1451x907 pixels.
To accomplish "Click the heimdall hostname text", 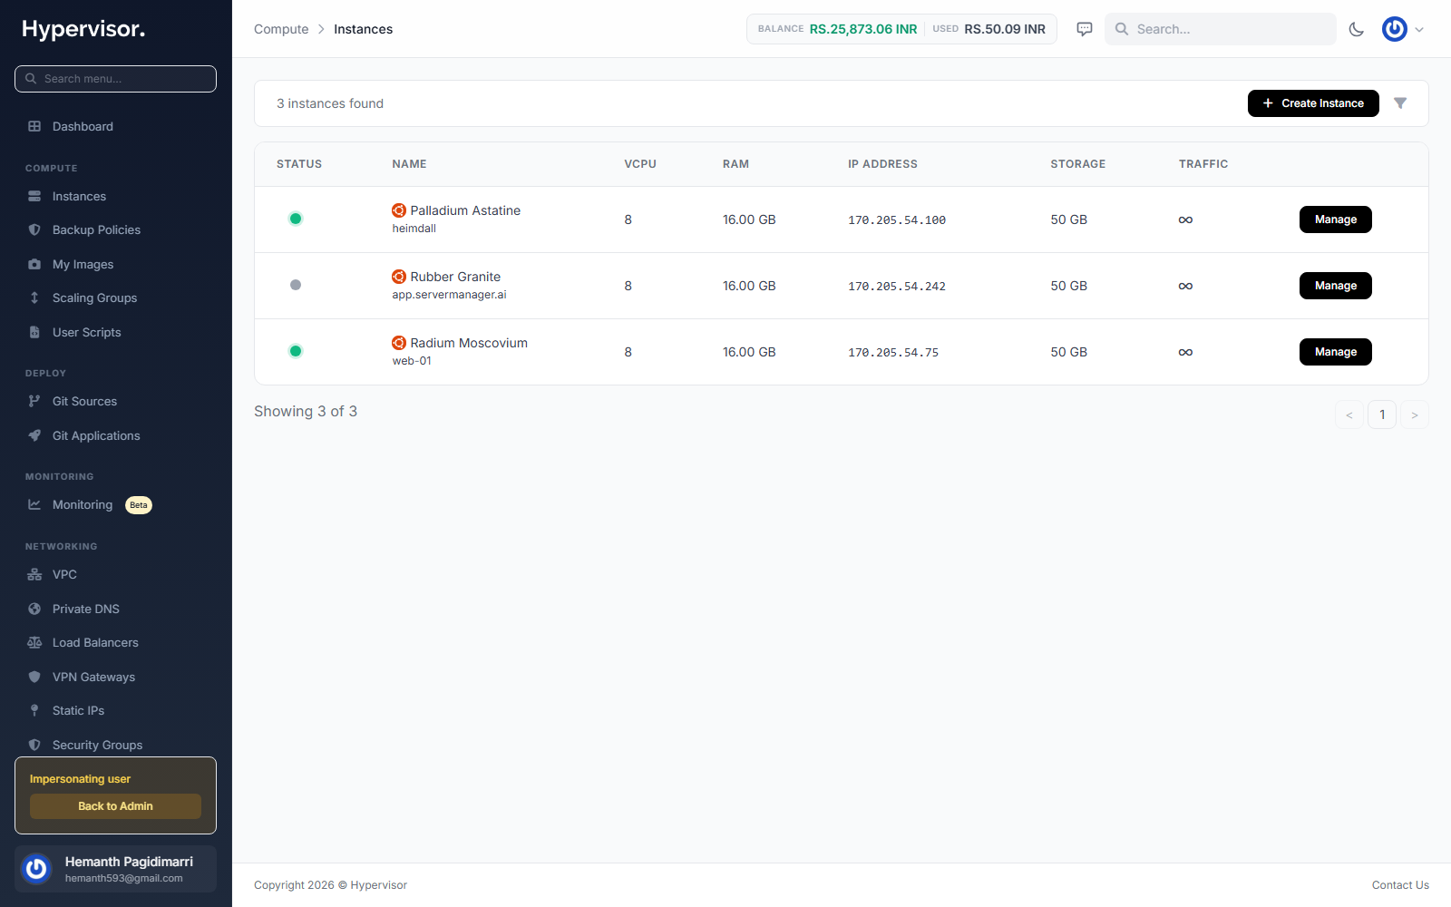I will pyautogui.click(x=414, y=229).
